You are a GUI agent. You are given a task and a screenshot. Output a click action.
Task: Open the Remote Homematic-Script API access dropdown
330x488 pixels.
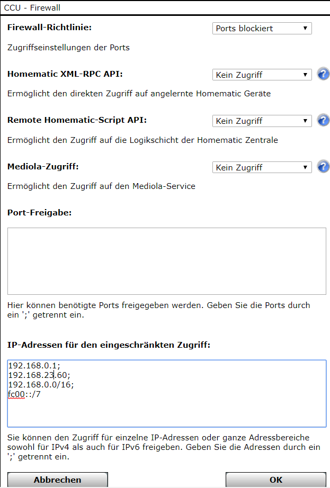[262, 121]
